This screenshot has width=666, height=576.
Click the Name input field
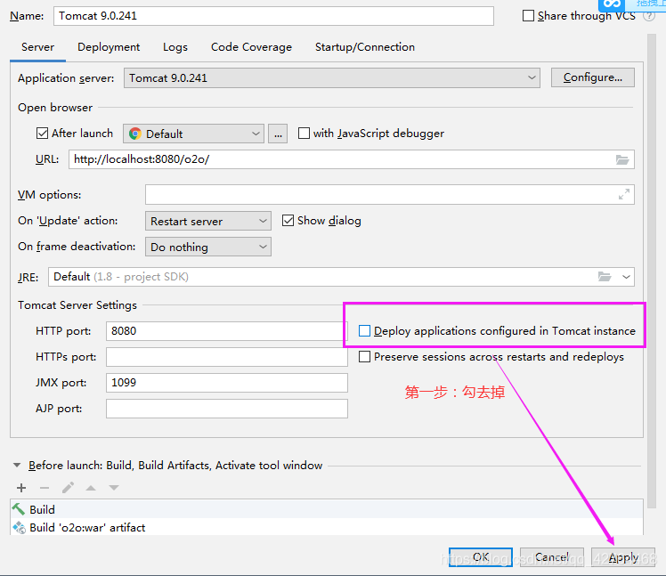[x=273, y=16]
